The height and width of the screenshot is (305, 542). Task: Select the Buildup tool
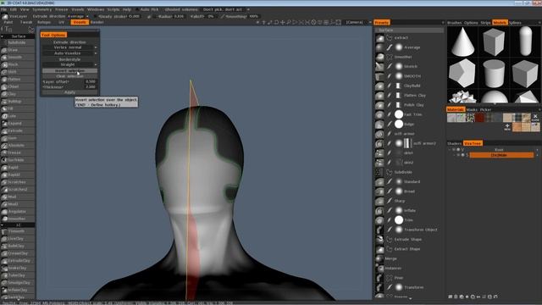[x=17, y=102]
